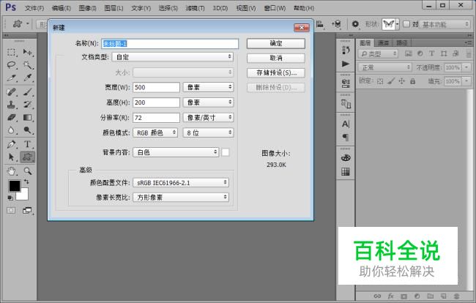
Task: Open the 视图(V) menu
Action: pos(246,8)
